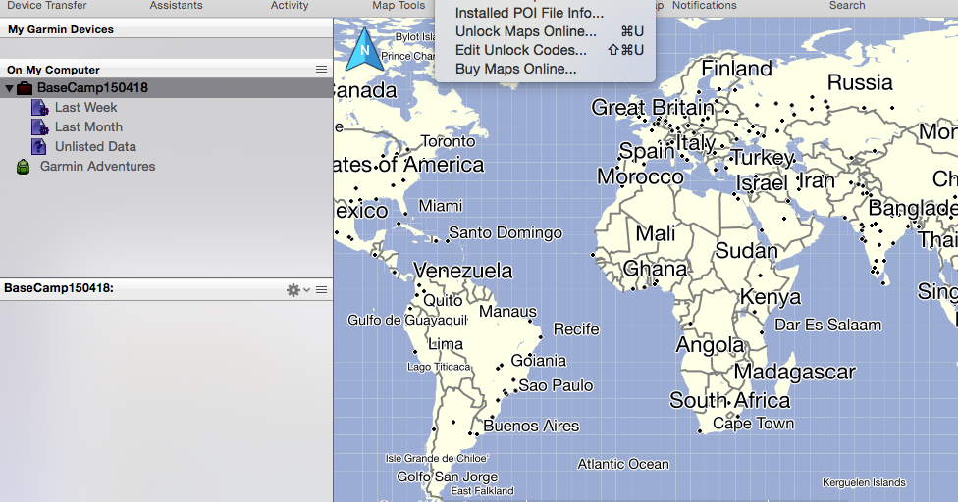
Task: Click the Buenos Aires map label
Action: [531, 426]
